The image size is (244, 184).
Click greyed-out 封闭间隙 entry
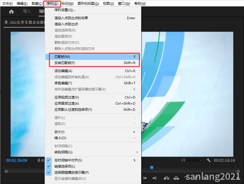tap(93, 146)
